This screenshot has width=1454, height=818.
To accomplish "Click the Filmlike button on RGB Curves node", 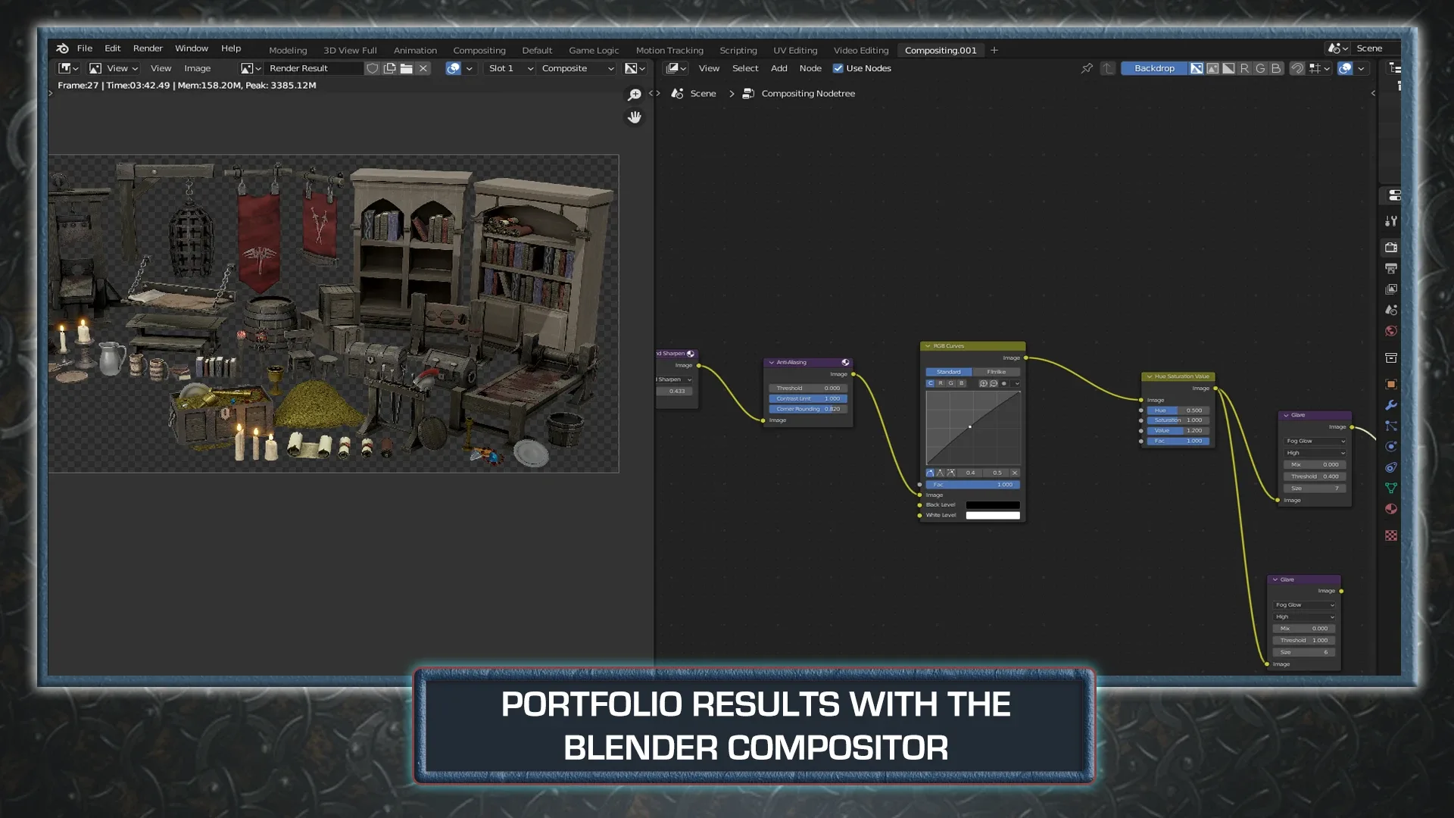I will coord(997,372).
